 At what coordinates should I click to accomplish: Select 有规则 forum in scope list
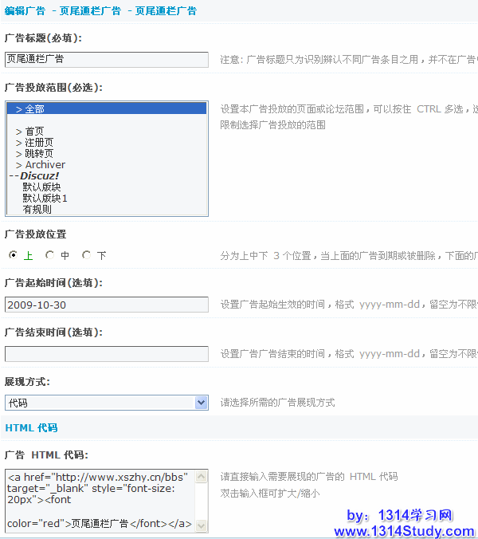click(x=37, y=210)
